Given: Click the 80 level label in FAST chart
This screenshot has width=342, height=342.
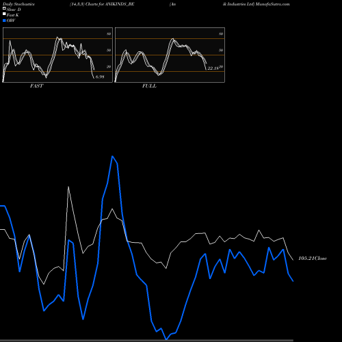Looking at the screenshot, I should click(109, 34).
